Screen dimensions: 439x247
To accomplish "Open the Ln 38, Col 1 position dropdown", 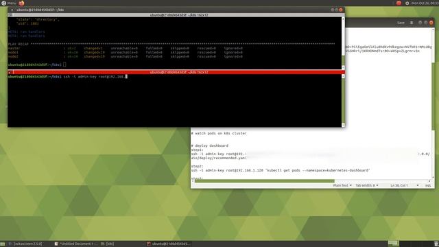I will tap(405, 185).
